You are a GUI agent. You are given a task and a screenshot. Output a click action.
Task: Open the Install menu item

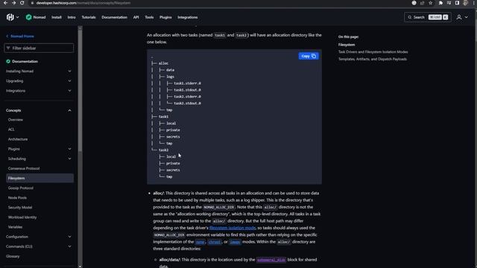coord(57,17)
